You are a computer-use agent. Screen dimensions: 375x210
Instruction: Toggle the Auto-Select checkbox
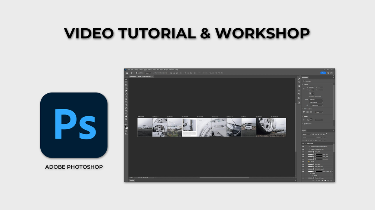pyautogui.click(x=137, y=73)
